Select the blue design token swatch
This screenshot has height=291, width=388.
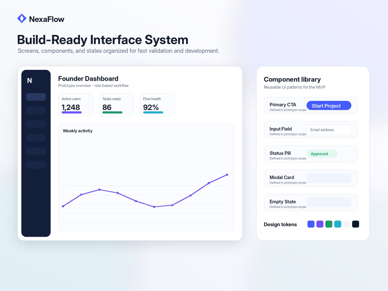[x=311, y=224]
